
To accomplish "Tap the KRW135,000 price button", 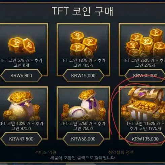I will click(x=145, y=139).
